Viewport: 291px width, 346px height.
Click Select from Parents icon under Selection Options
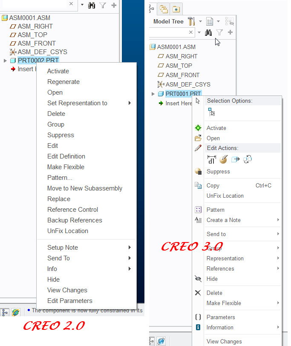212,112
